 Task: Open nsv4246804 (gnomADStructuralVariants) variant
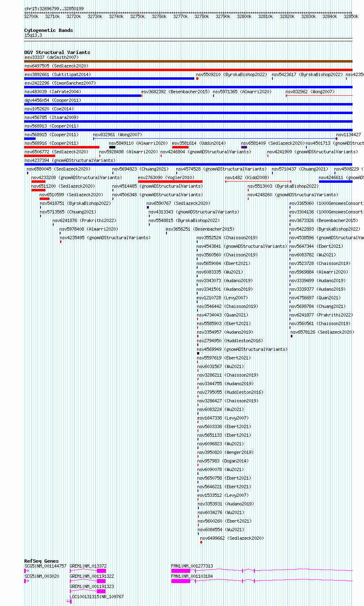pyautogui.click(x=206, y=152)
